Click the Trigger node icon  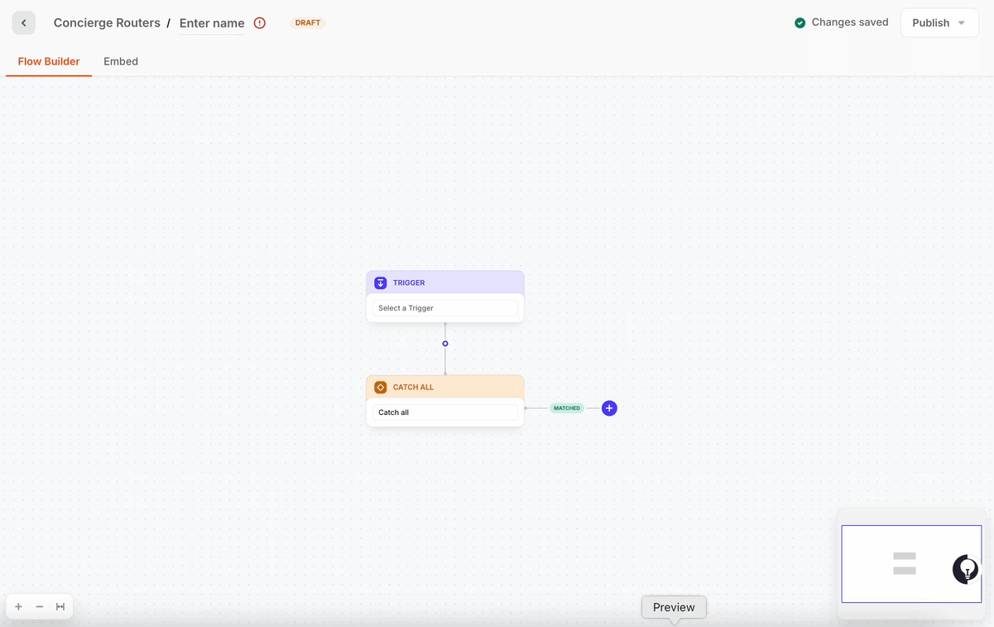pos(381,283)
